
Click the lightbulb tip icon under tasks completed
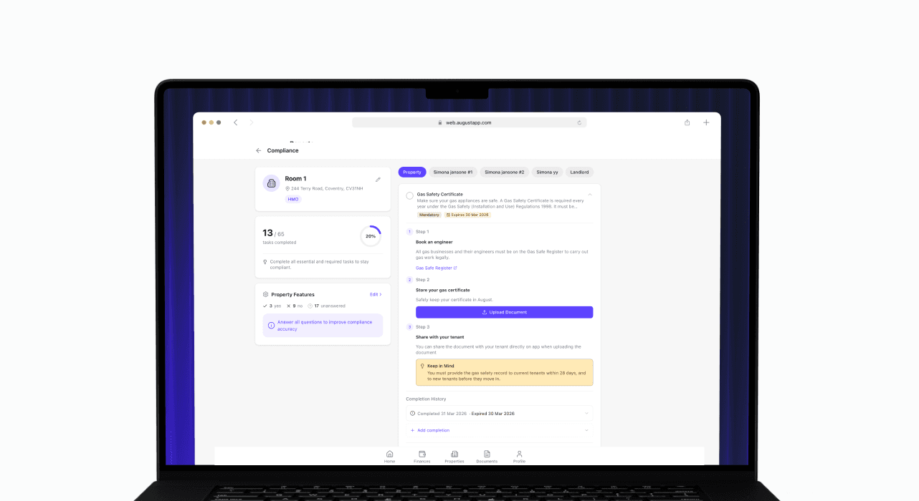click(x=265, y=261)
